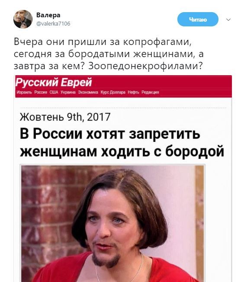Click the tweet text about копрофагами
This screenshot has width=244, height=282.
[109, 54]
